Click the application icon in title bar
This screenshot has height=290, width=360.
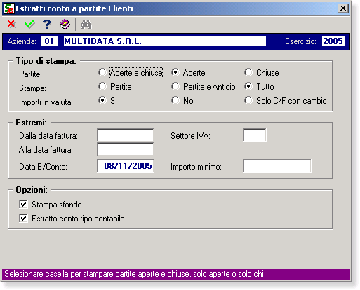coord(9,8)
